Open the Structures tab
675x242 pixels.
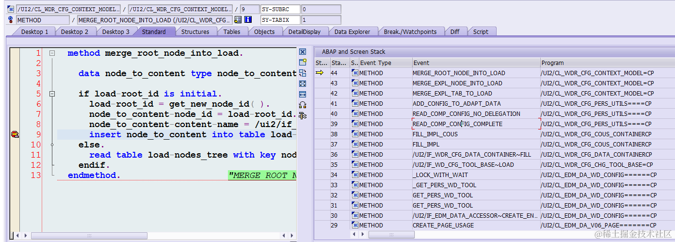click(x=195, y=32)
